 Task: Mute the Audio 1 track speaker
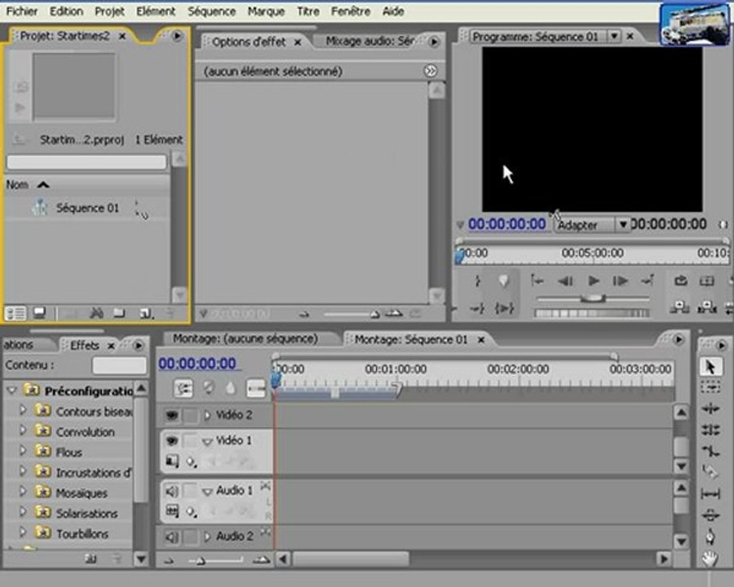[x=172, y=491]
